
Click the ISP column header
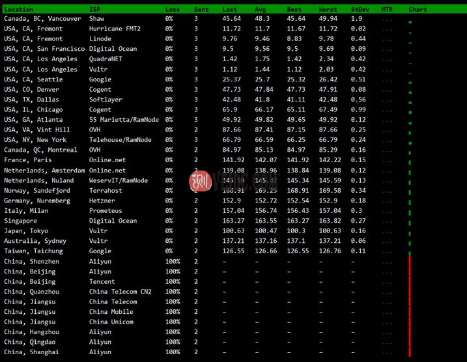(x=95, y=9)
